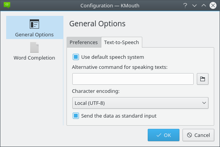Select the General Options page icon
The image size is (220, 147).
click(34, 24)
